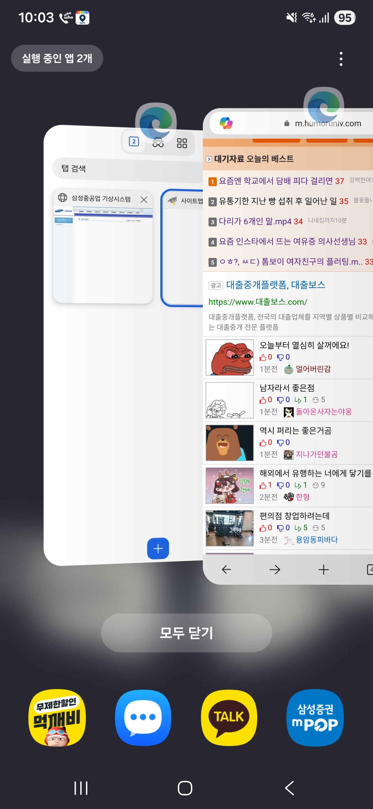Viewport: 373px width, 809px height.
Task: Tap the Edge app icon on left card
Action: click(156, 123)
